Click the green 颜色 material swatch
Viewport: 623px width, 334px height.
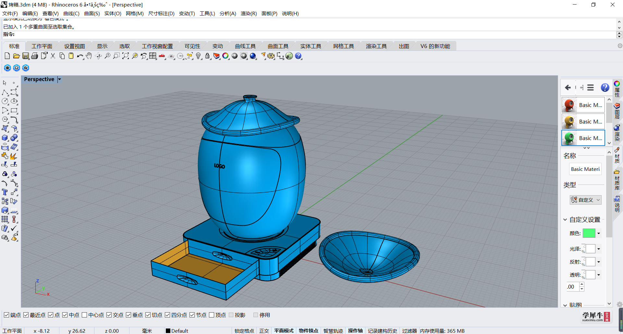pyautogui.click(x=589, y=233)
